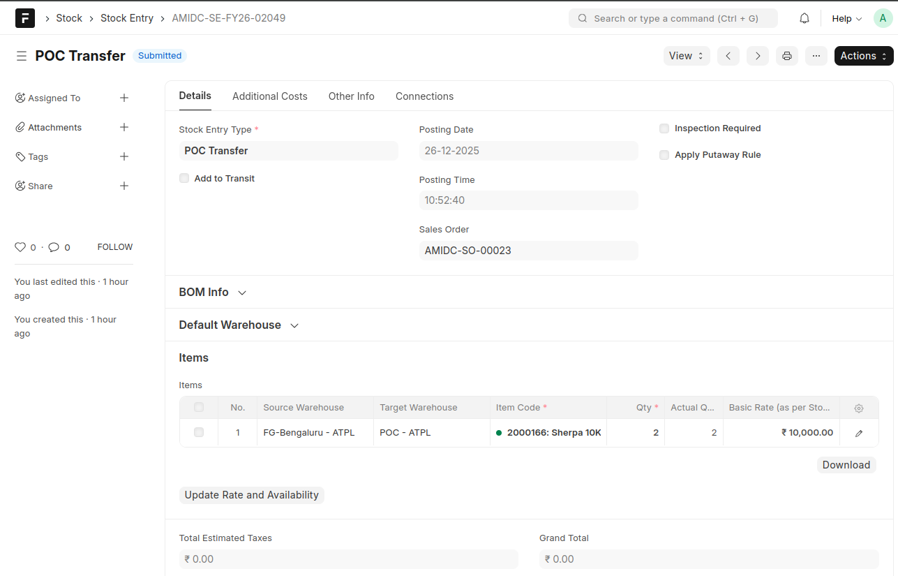Click the search command bar
The height and width of the screenshot is (576, 898).
[673, 18]
